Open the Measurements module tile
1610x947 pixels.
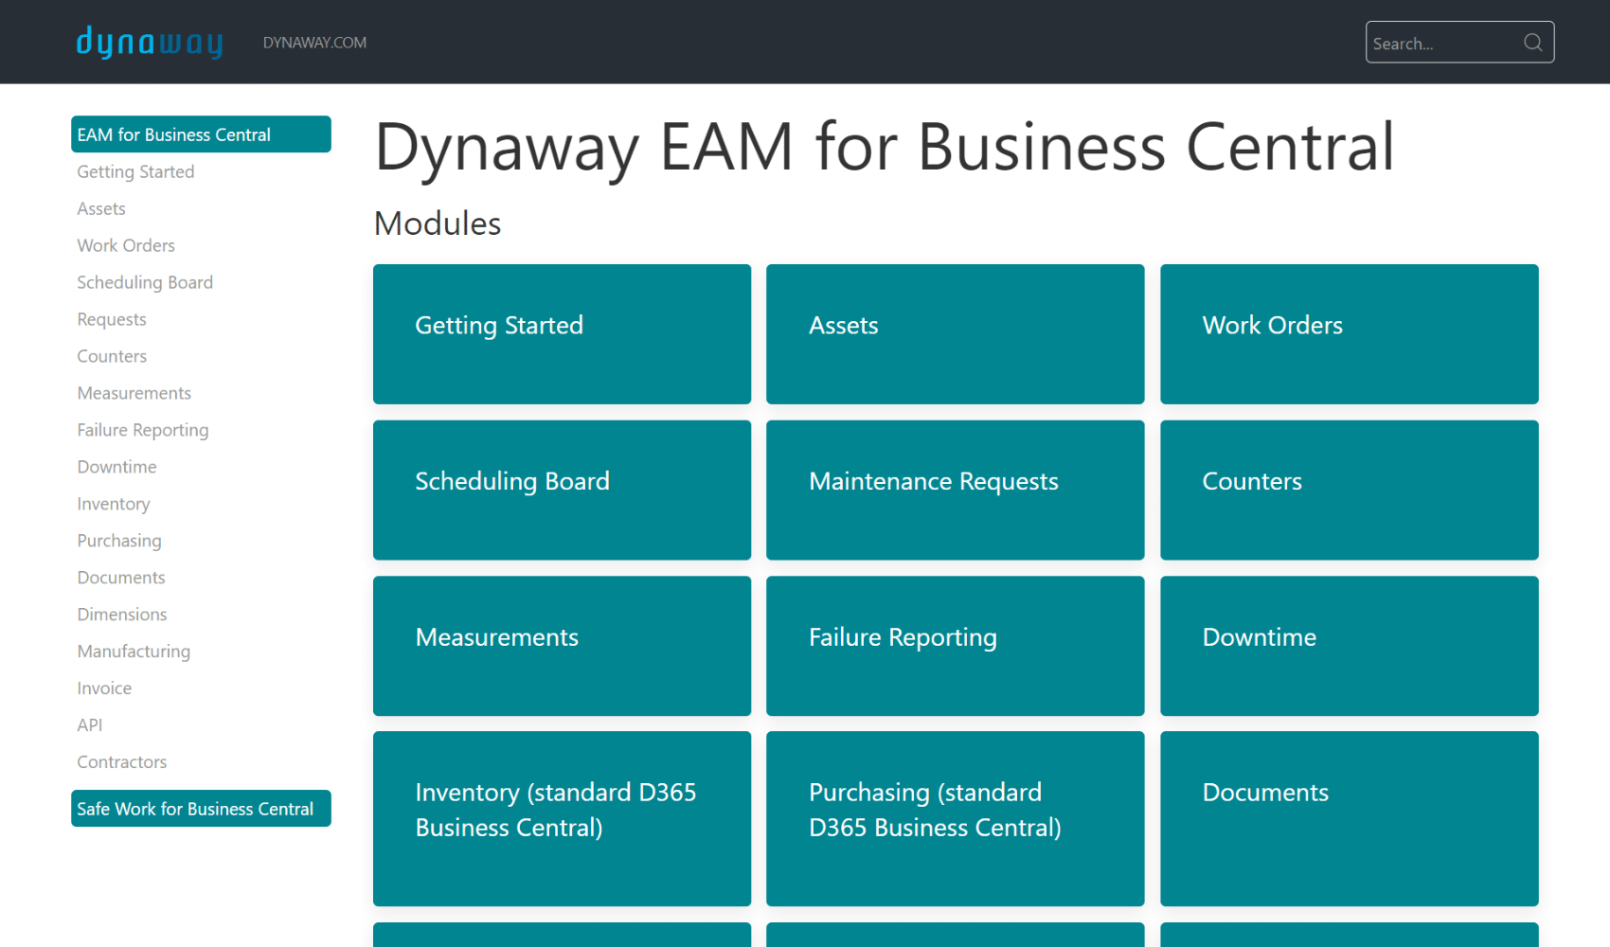[562, 646]
